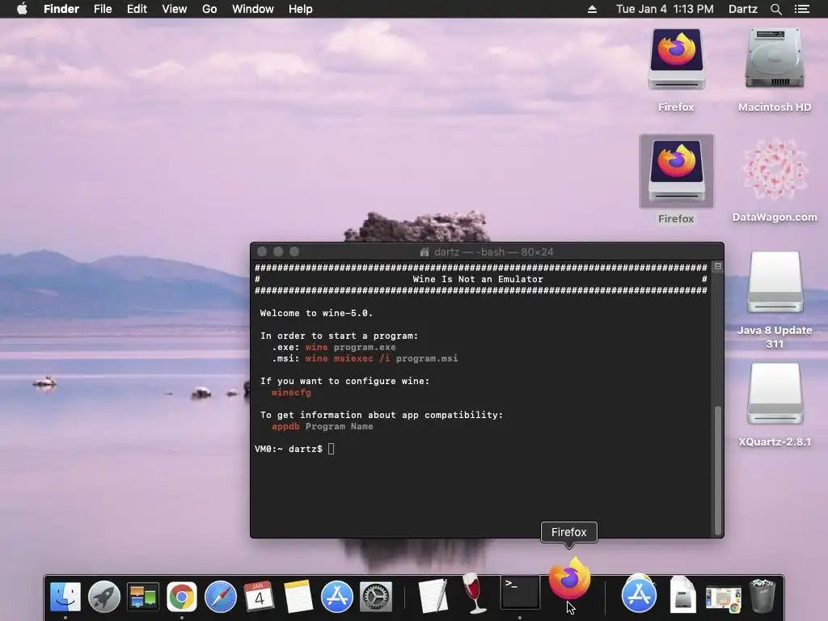Click the home folder icon in Terminal title
The width and height of the screenshot is (828, 621).
tap(424, 252)
